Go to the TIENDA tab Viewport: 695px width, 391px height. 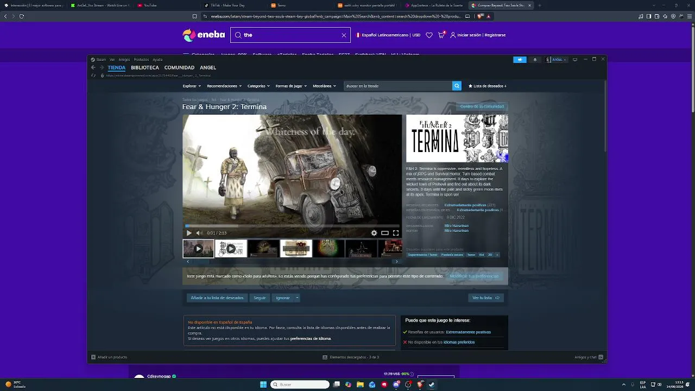117,68
